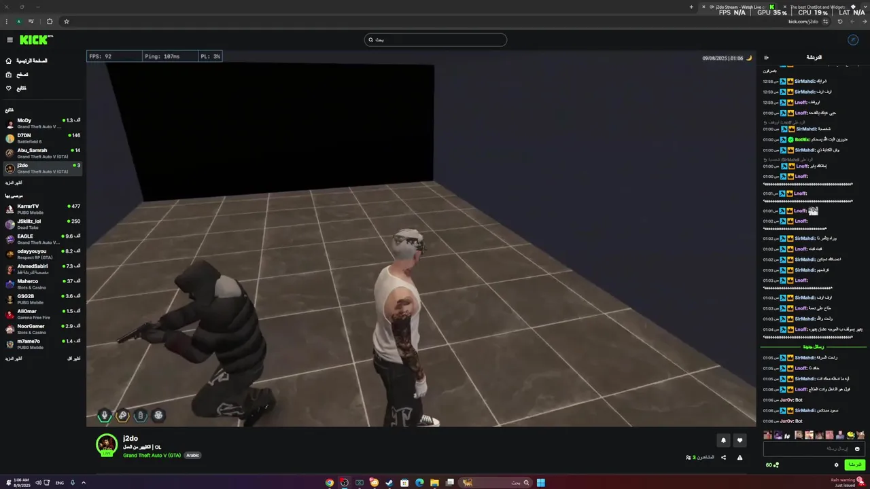Open the user profile avatar at top right
Image resolution: width=870 pixels, height=489 pixels.
coord(854,40)
